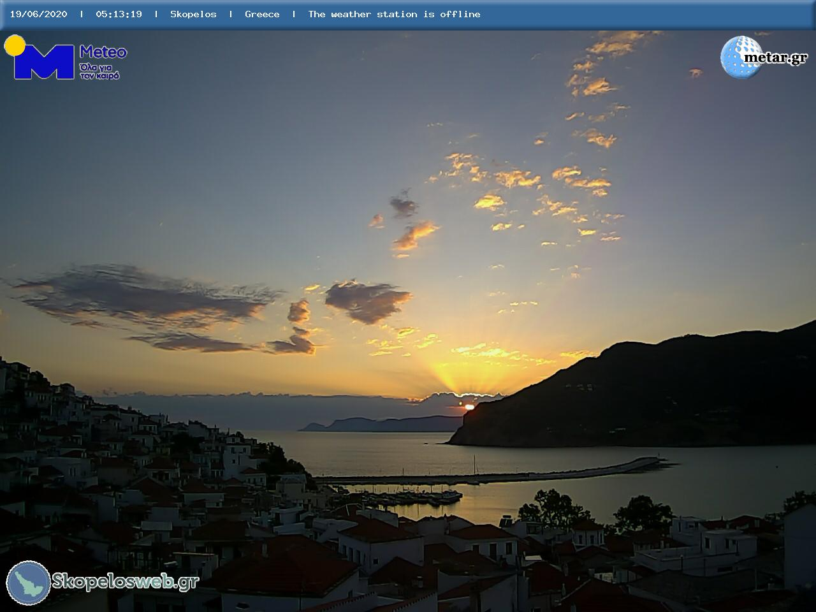Click the Skopelos location text

tap(193, 14)
